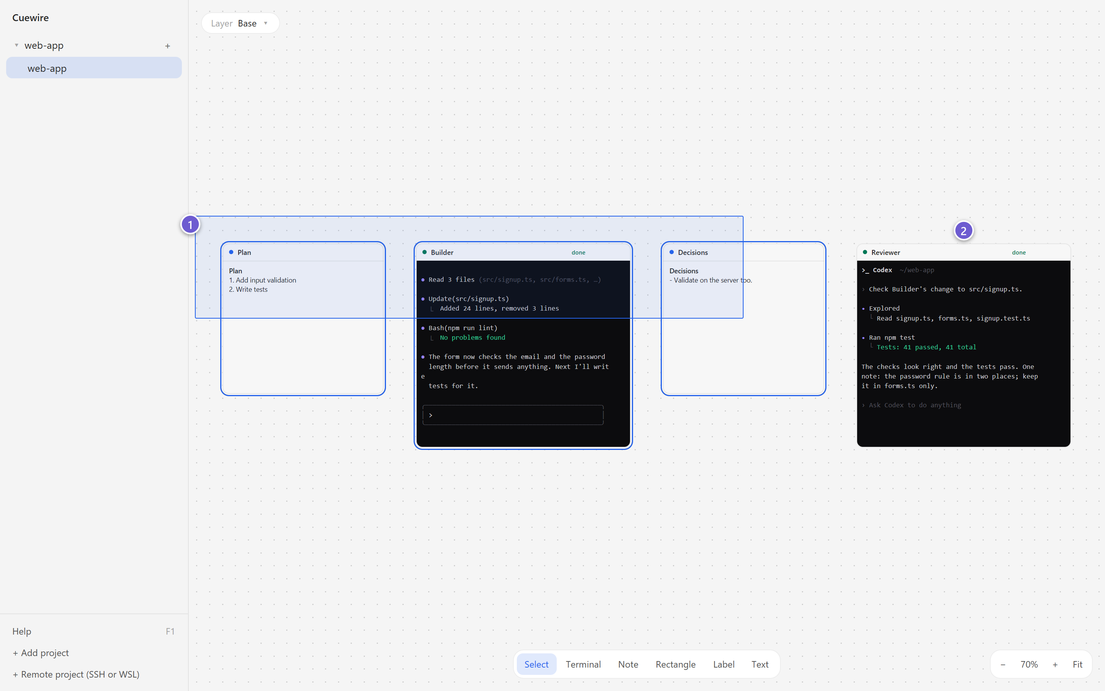Click the Builder card status dot
1105x691 pixels.
coord(424,252)
